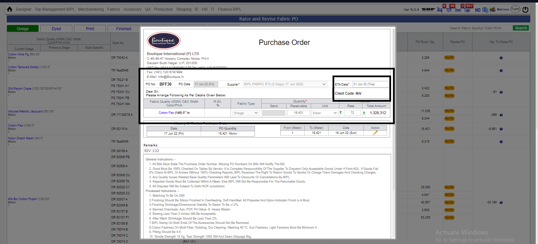Switch to the Greige tab
The image size is (538, 244).
point(23,29)
